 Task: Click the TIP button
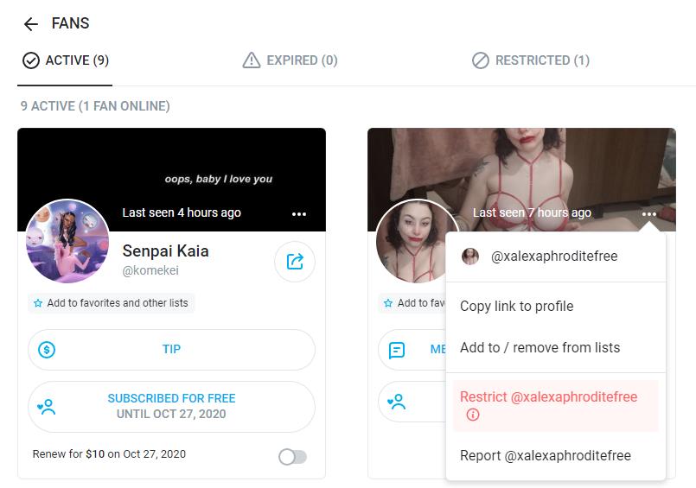[x=171, y=350]
